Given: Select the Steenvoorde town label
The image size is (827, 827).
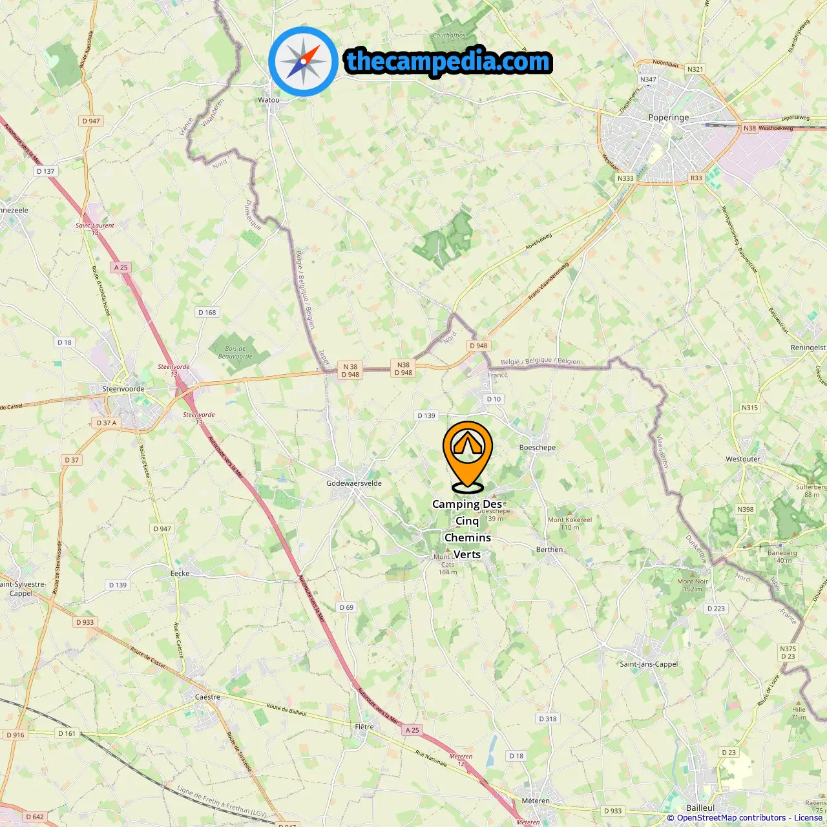Looking at the screenshot, I should tap(123, 389).
